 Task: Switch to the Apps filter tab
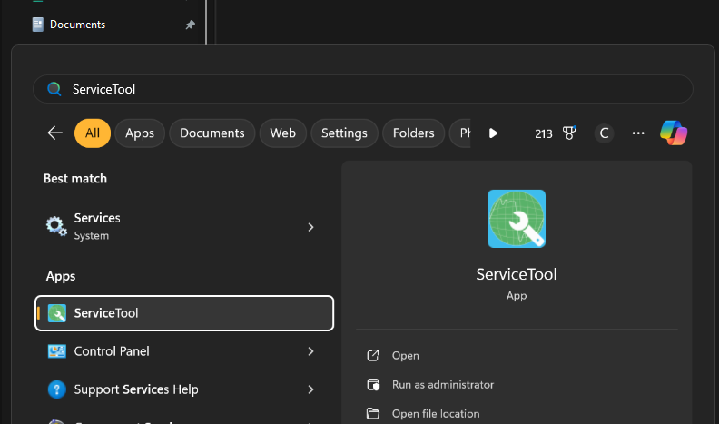[x=140, y=133]
